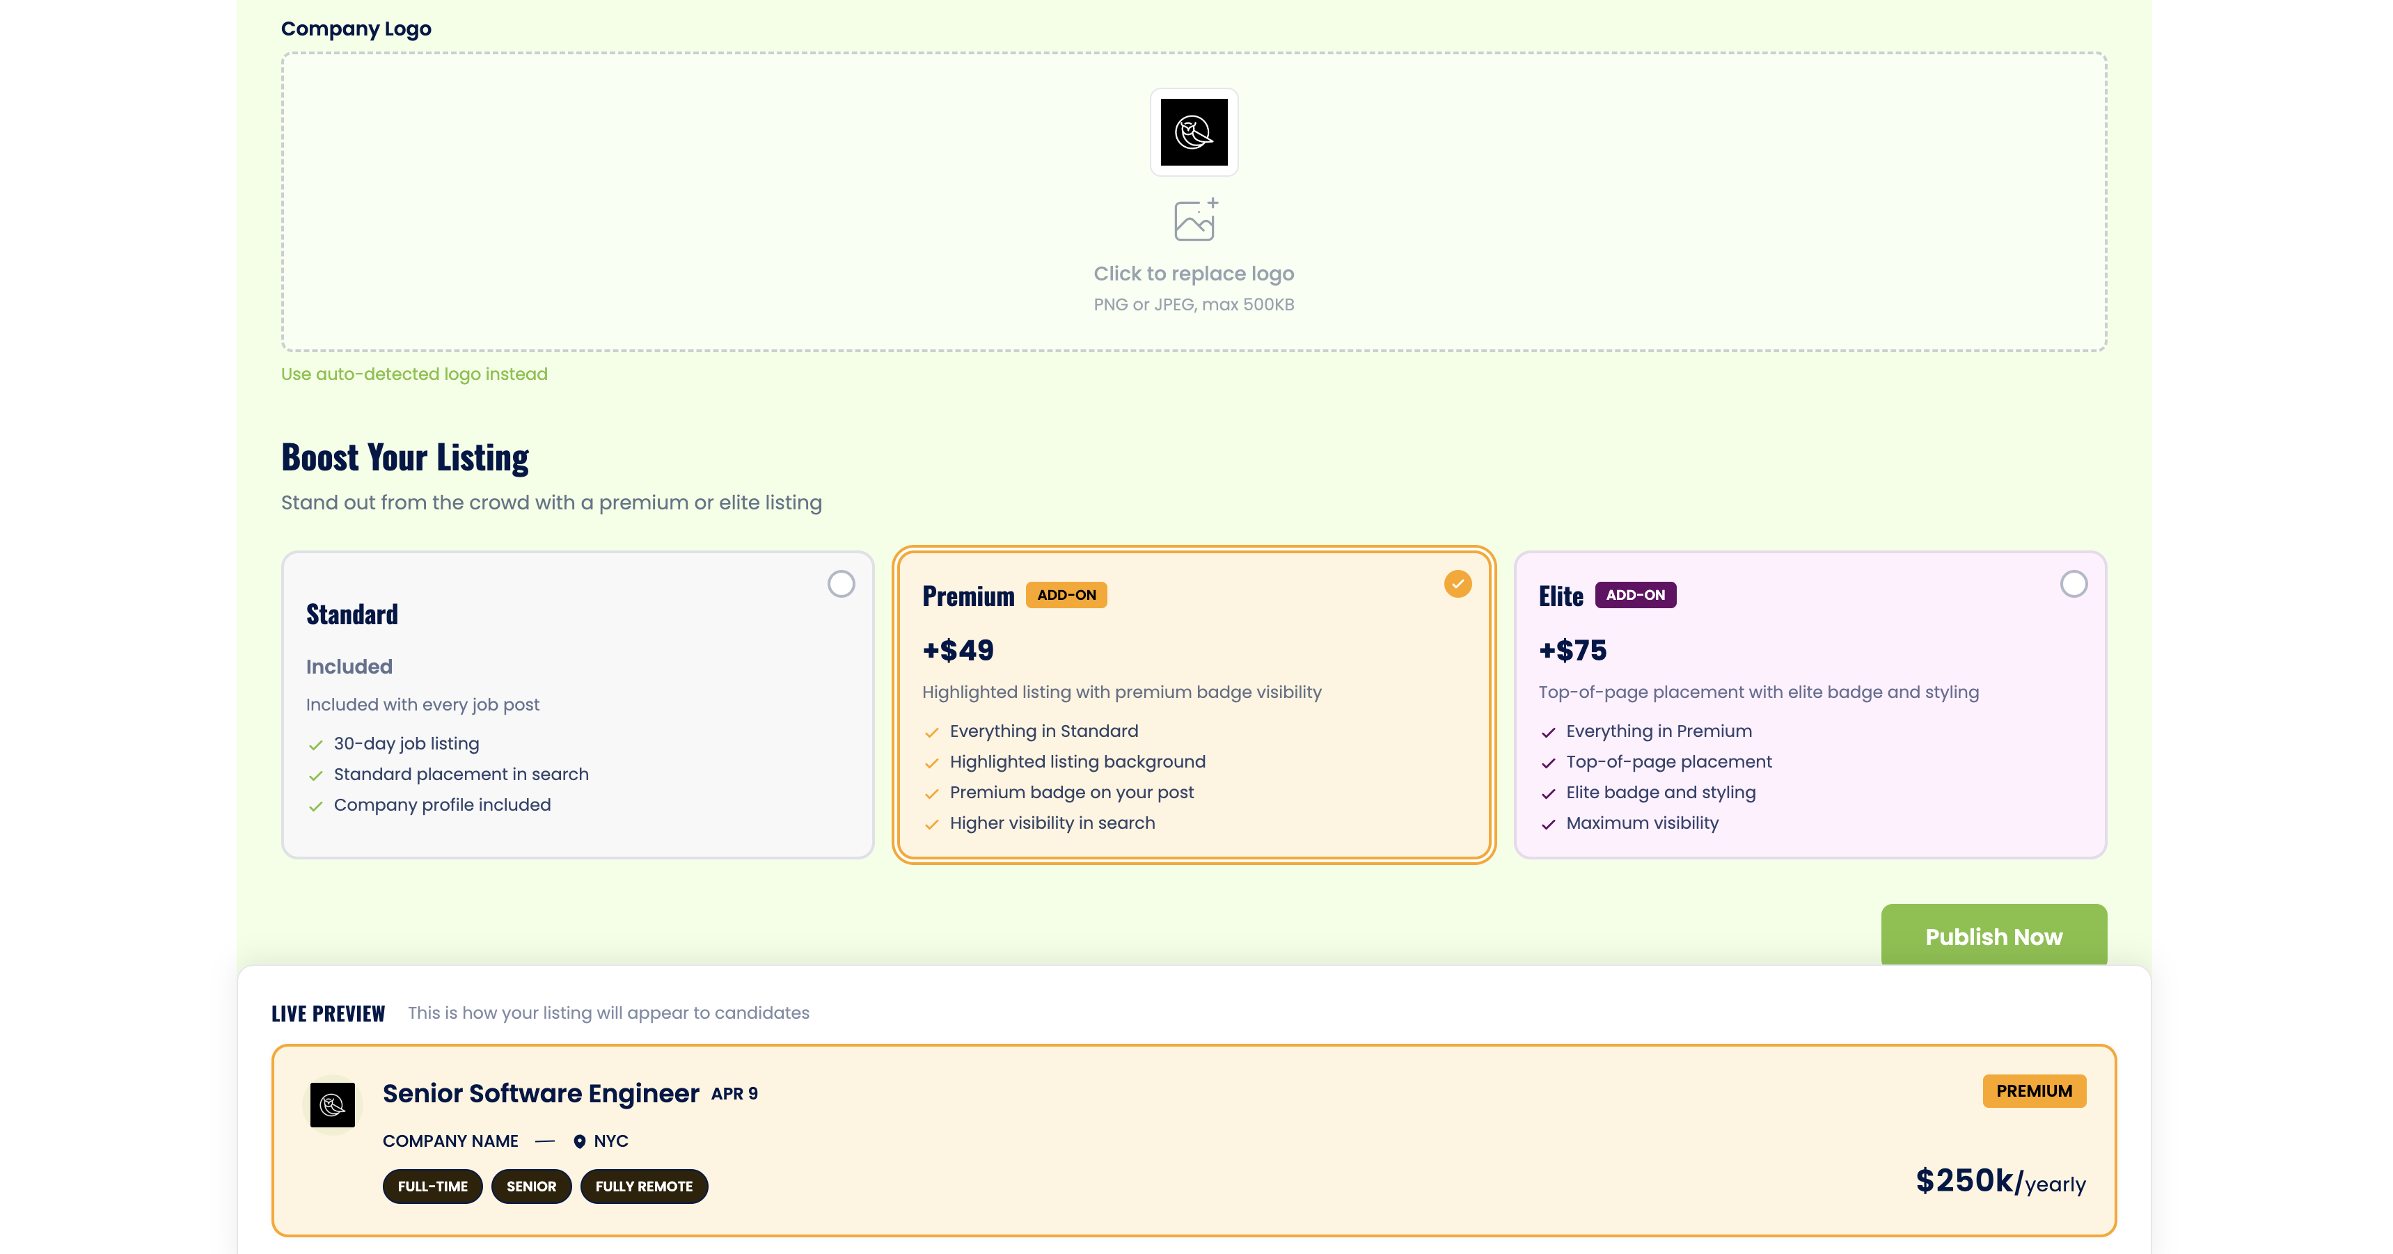
Task: Select the Standard plan radio button
Action: 841,585
